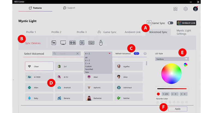Click the brightness slider bar

click(172, 89)
